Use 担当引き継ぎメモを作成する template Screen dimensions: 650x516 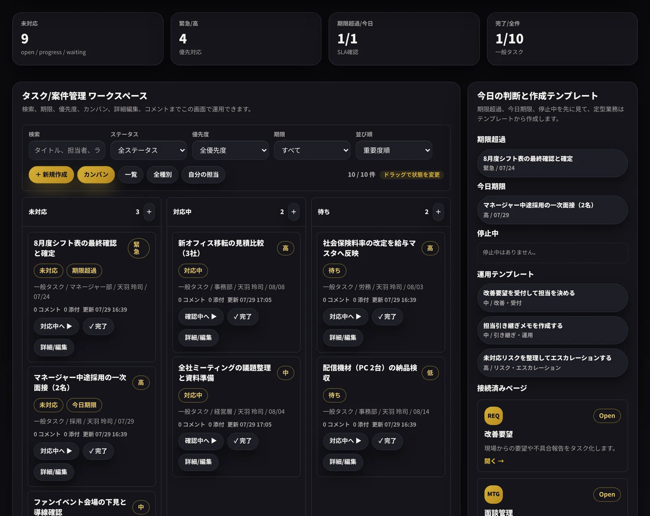point(552,330)
